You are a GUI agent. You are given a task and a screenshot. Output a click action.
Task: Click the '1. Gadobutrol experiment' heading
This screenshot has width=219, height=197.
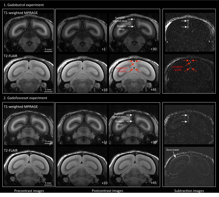click(24, 5)
